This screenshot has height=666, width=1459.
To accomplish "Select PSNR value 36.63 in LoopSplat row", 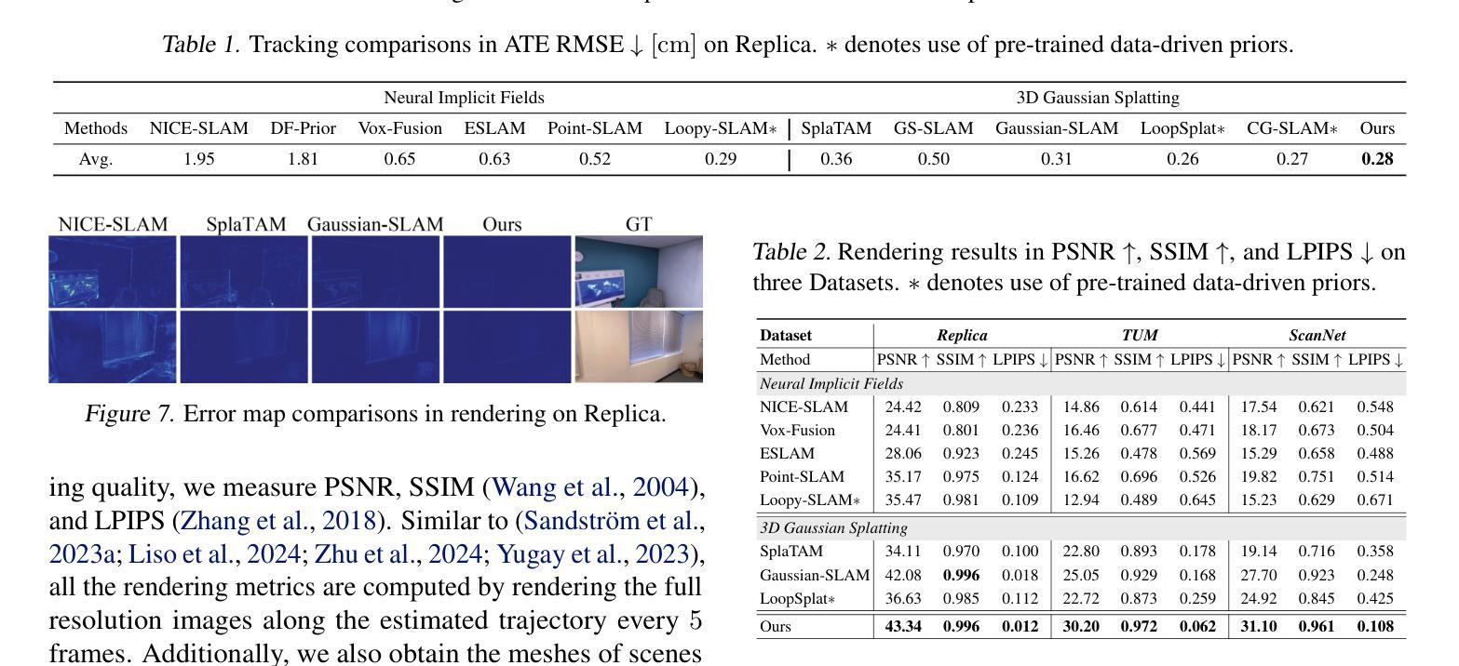I will (x=901, y=600).
